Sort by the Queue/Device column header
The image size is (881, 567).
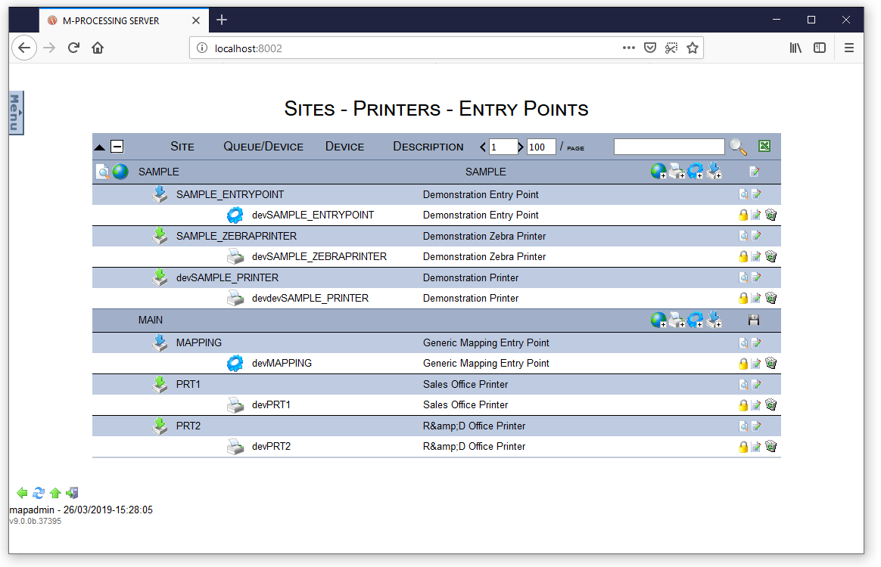(263, 147)
